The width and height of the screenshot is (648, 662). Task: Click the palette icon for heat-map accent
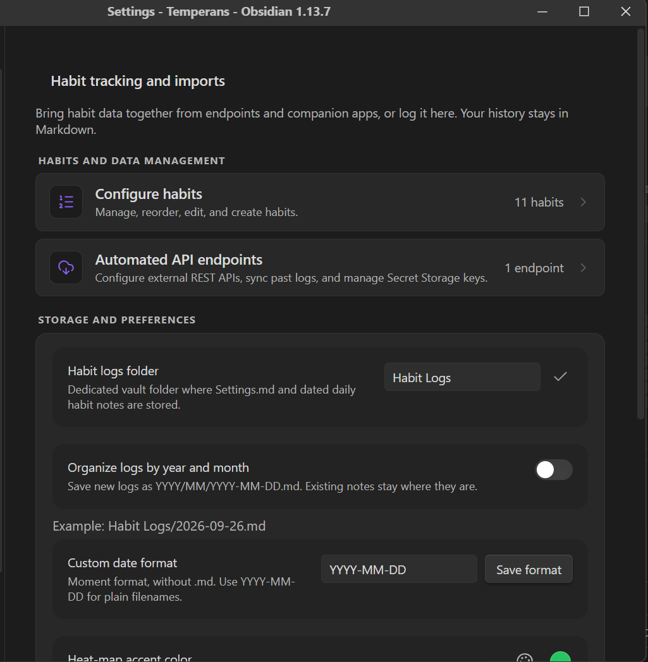pyautogui.click(x=525, y=658)
